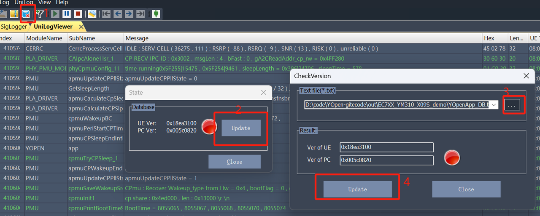
Task: Pause logging with the blue pause icon
Action: click(x=67, y=14)
